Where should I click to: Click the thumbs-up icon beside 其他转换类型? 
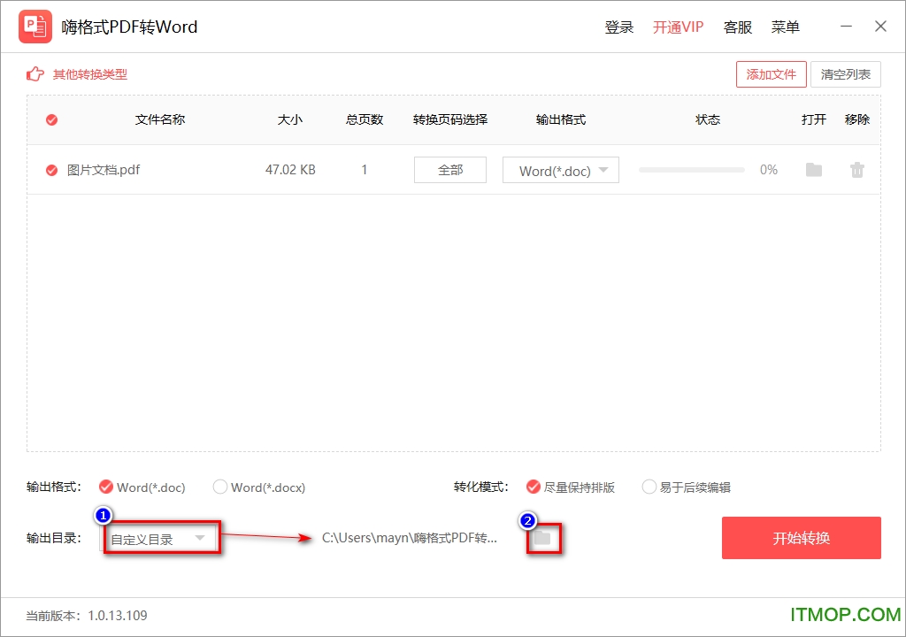click(35, 74)
